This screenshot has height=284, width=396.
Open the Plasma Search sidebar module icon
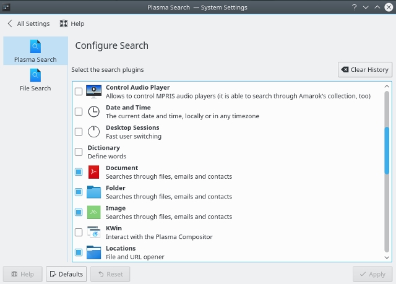pyautogui.click(x=35, y=46)
